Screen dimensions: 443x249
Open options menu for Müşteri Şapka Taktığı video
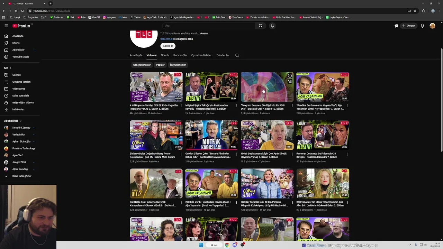tap(236, 106)
